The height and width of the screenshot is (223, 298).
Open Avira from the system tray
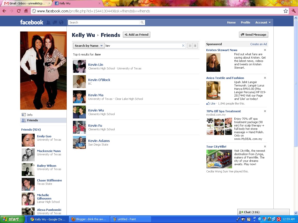pos(279,219)
